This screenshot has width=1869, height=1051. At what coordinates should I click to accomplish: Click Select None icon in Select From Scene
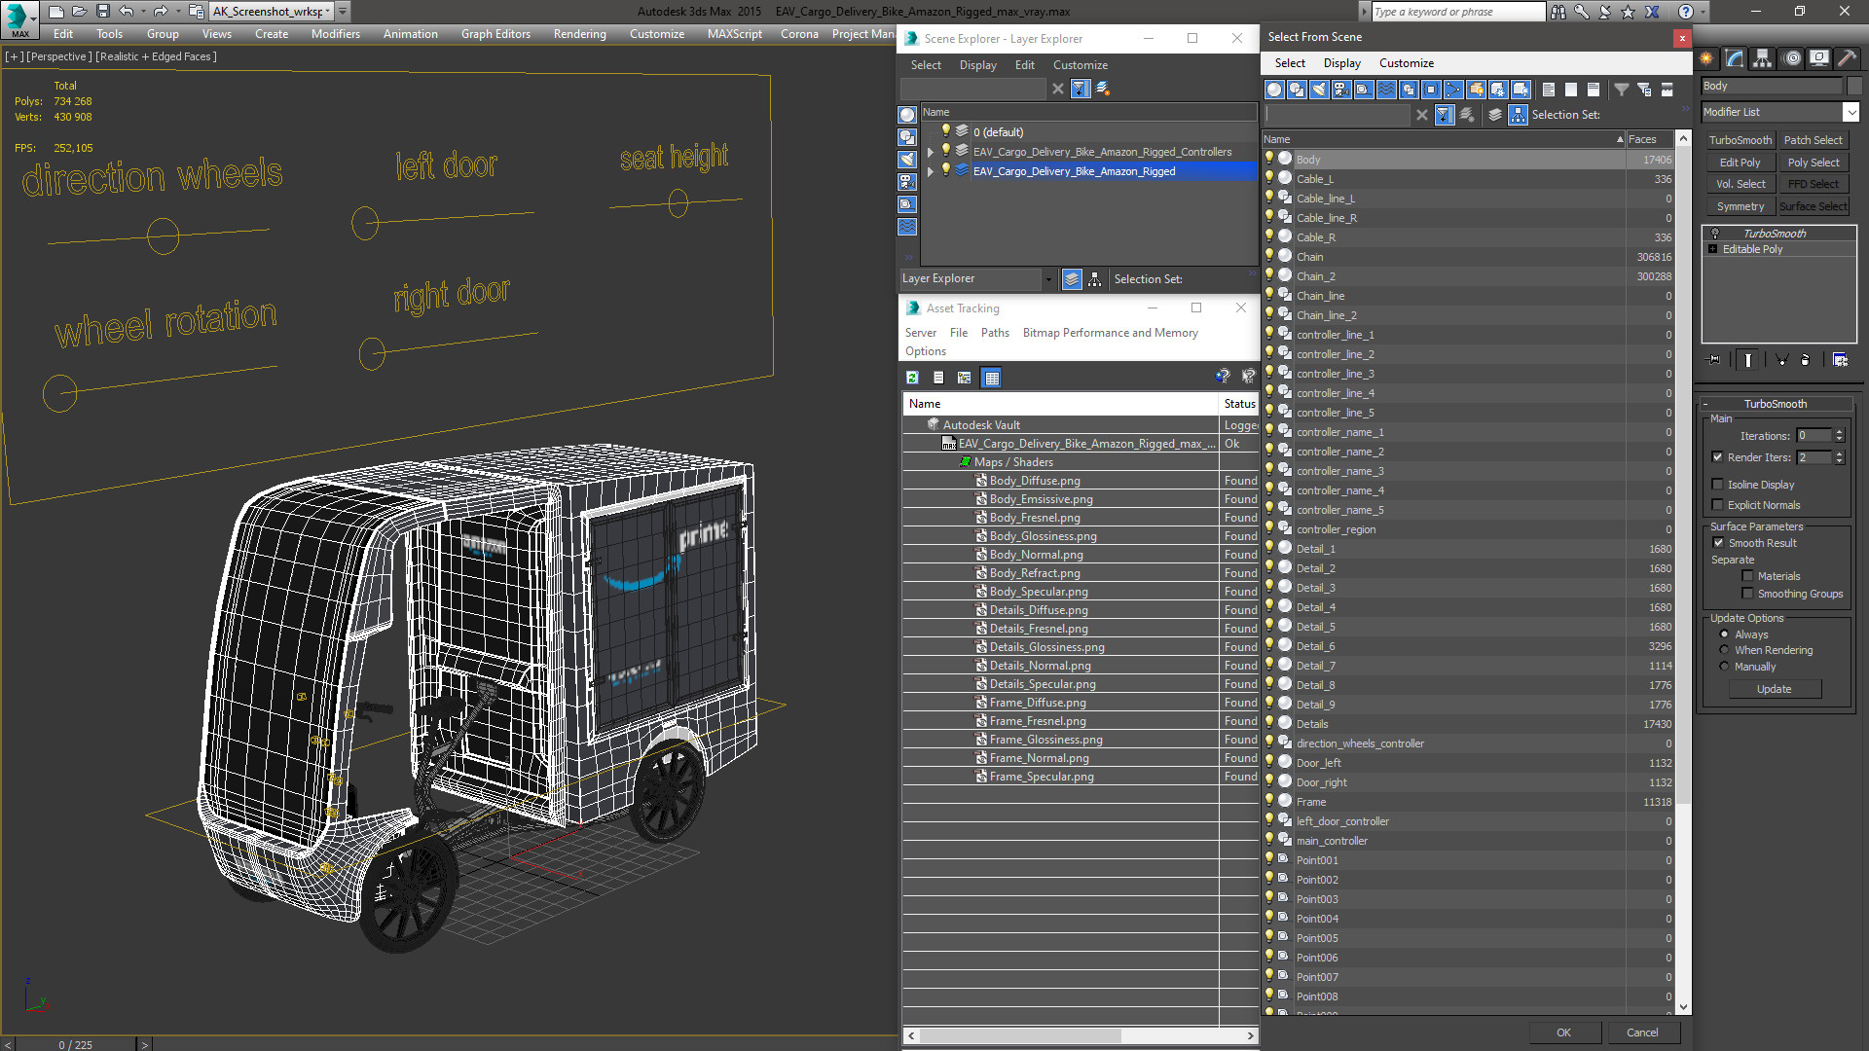point(1571,90)
